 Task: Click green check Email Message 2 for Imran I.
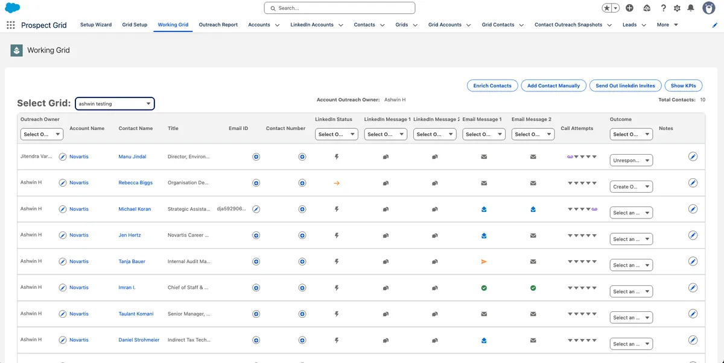[x=533, y=288]
